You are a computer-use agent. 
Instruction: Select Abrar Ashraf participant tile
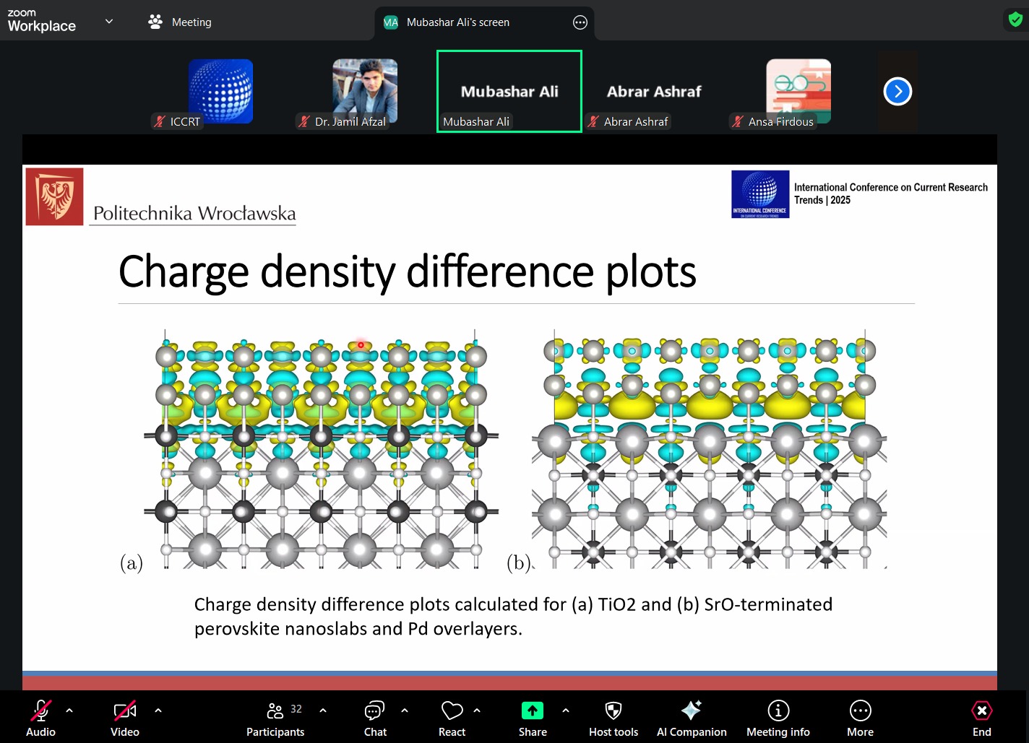tap(654, 91)
